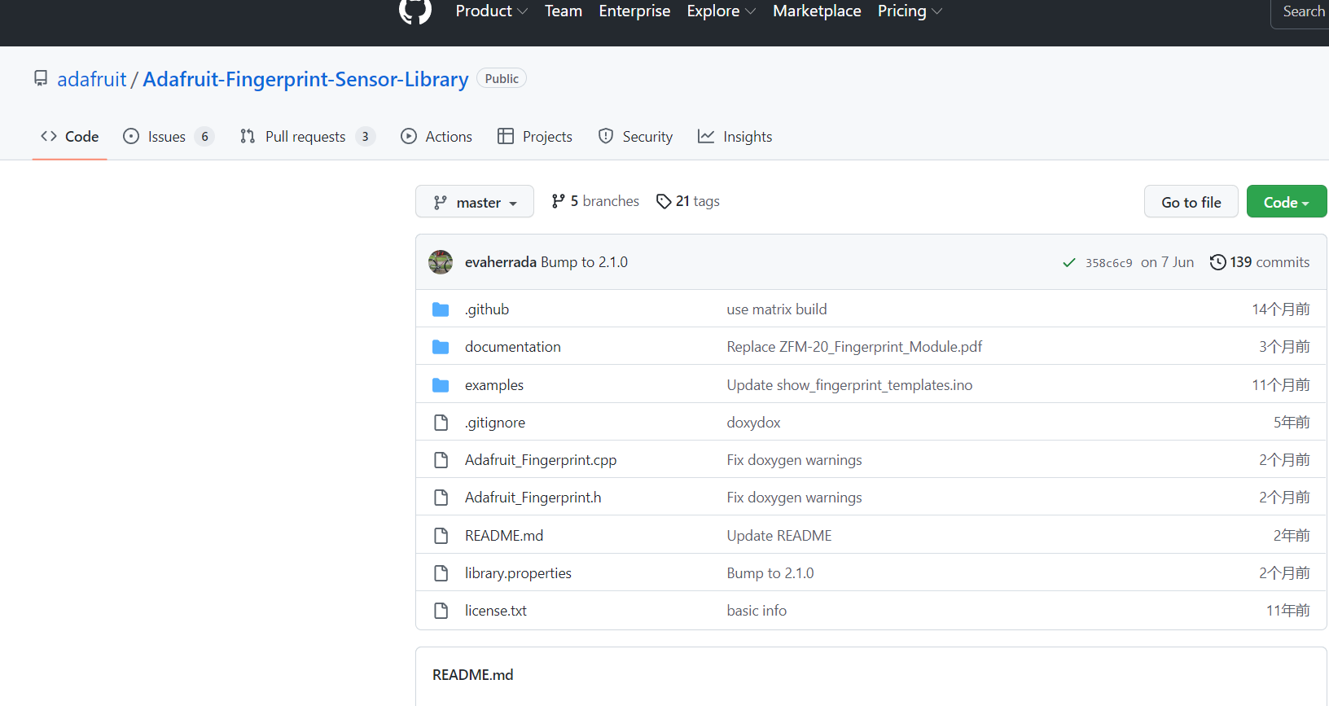Click the .github folder icon
Image resolution: width=1329 pixels, height=706 pixels.
pyautogui.click(x=441, y=309)
